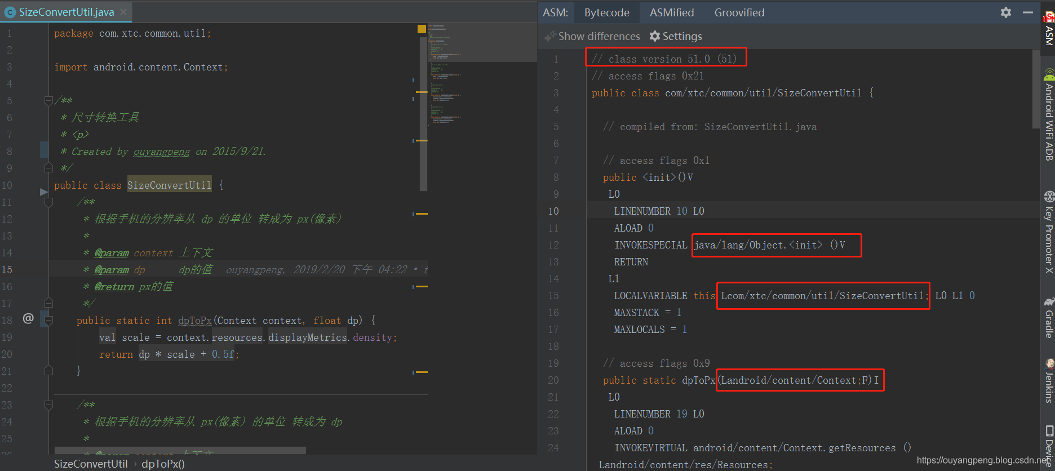Screen dimensions: 1055x471
Task: Collapse Javadoc comment at line 23
Action: tap(48, 405)
